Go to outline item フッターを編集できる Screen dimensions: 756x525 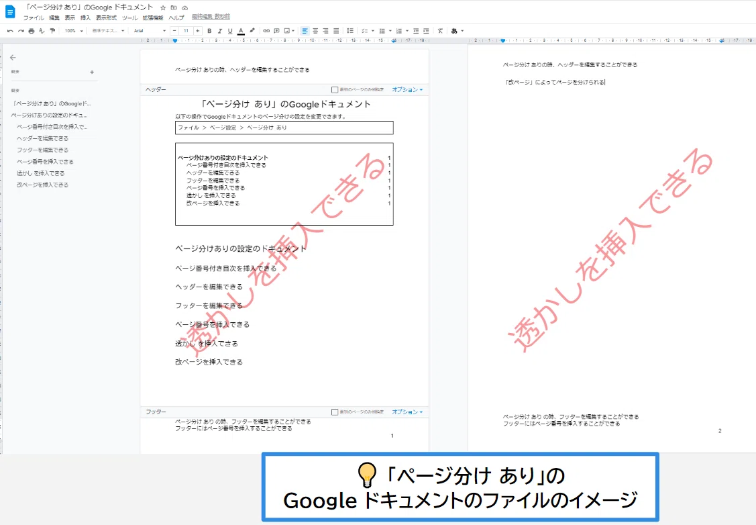tap(42, 150)
